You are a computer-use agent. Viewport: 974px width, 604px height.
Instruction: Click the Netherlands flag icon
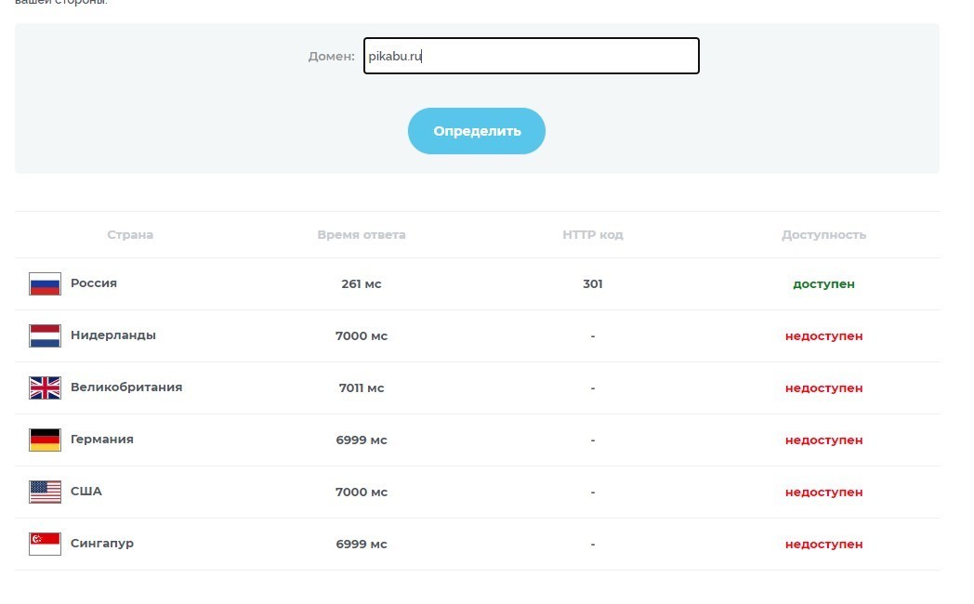(45, 336)
